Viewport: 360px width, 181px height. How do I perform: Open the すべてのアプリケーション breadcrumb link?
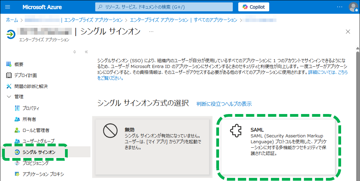click(x=215, y=20)
